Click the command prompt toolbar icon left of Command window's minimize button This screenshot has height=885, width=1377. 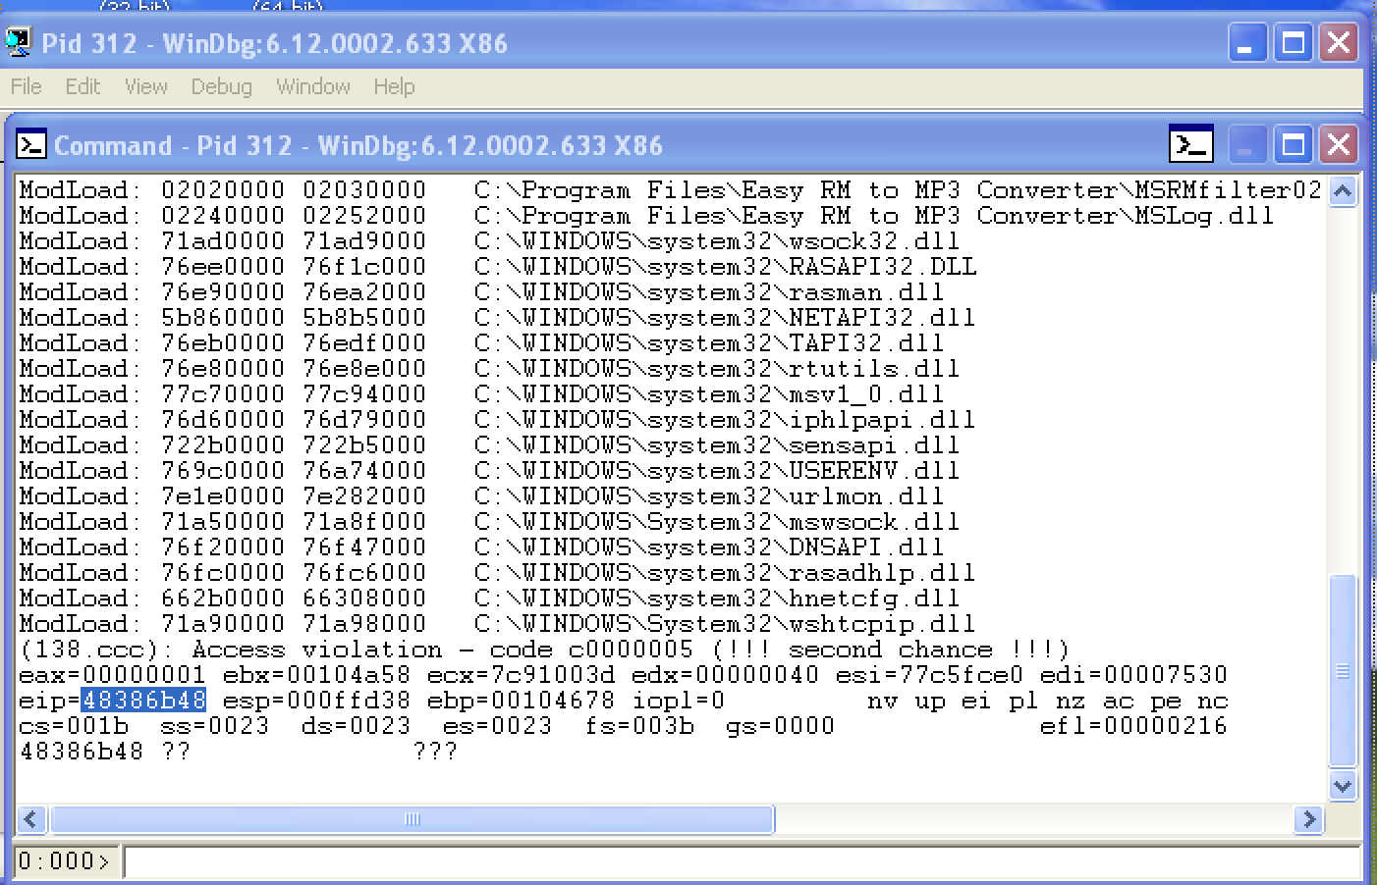point(1191,145)
